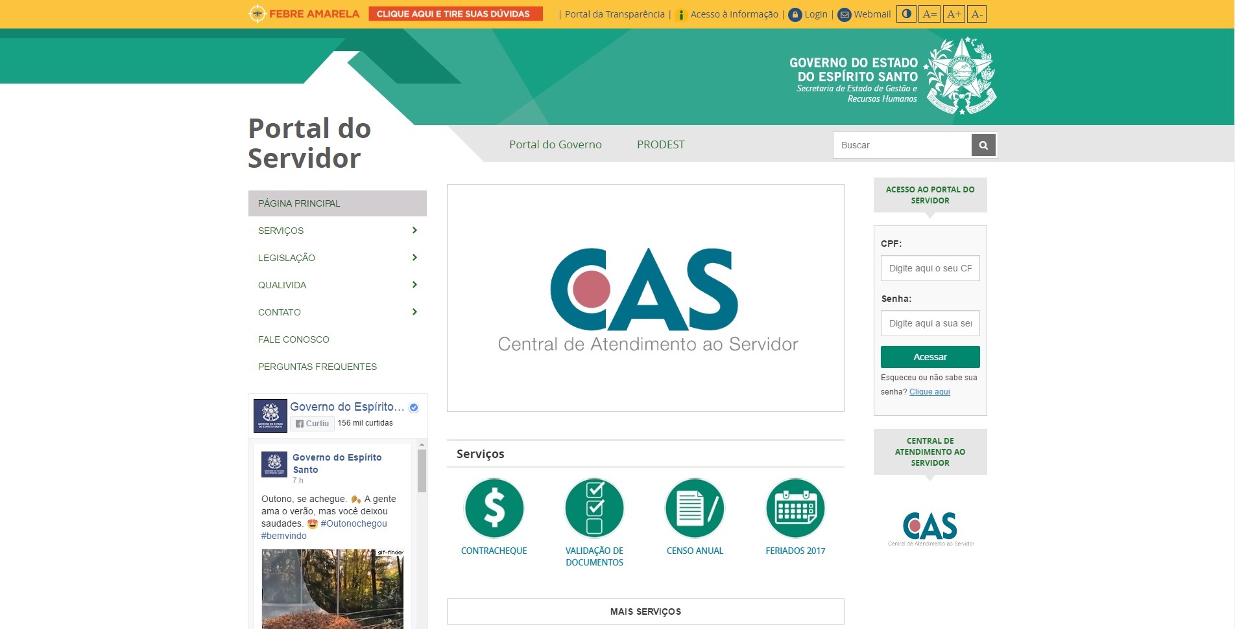
Task: Decrease font size with A- button
Action: [977, 14]
